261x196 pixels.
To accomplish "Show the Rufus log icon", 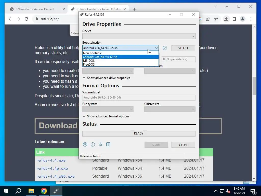I will [x=108, y=144].
